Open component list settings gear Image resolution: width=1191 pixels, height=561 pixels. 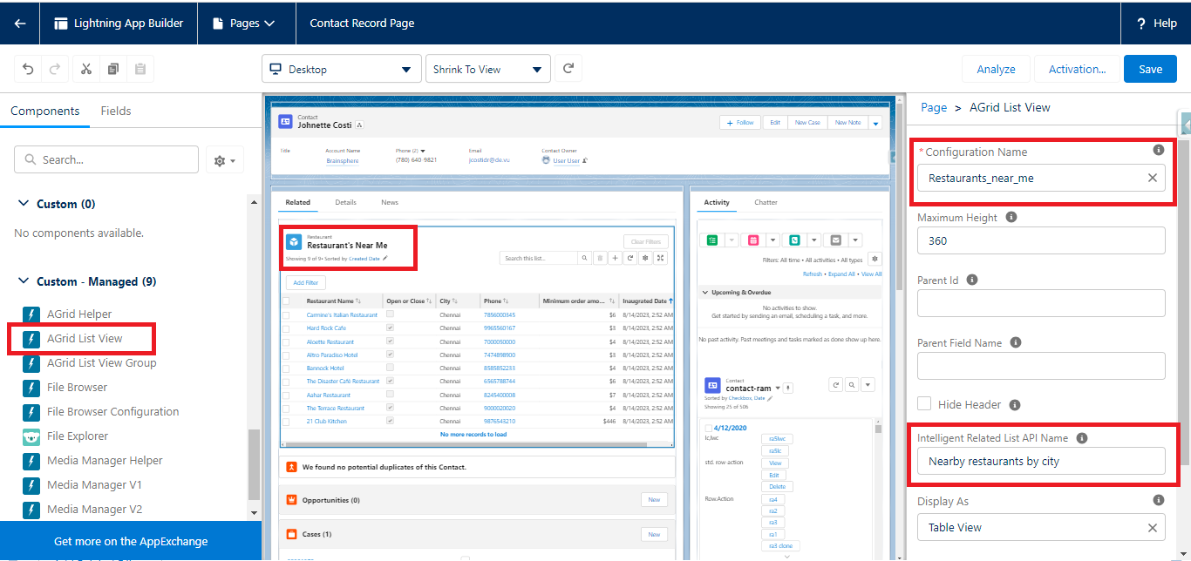(x=224, y=160)
